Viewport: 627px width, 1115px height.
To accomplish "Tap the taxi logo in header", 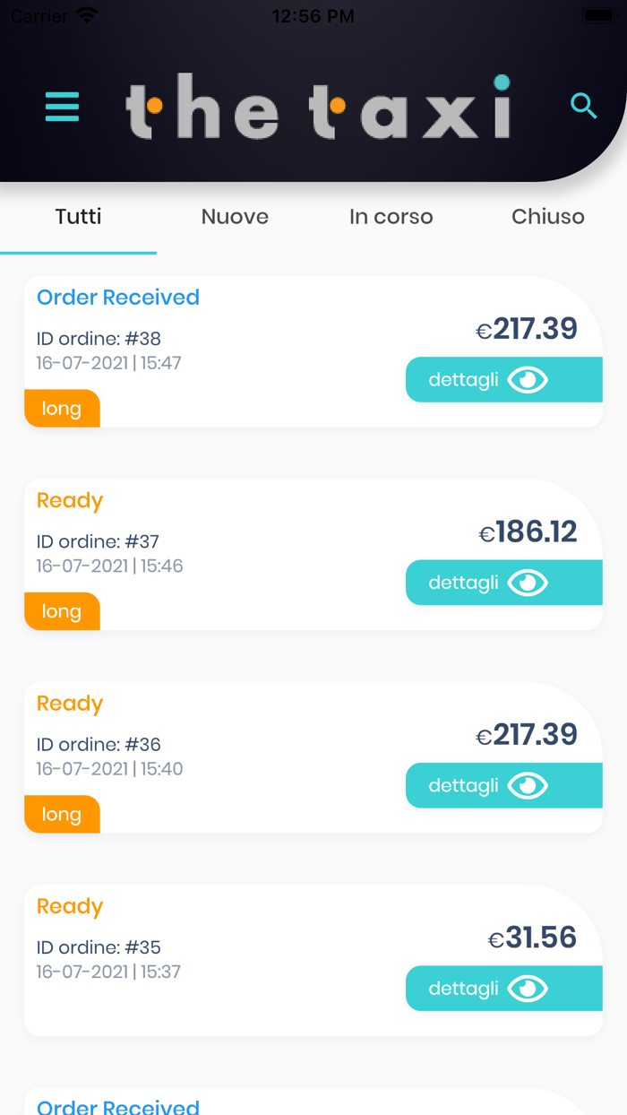I will 318,108.
